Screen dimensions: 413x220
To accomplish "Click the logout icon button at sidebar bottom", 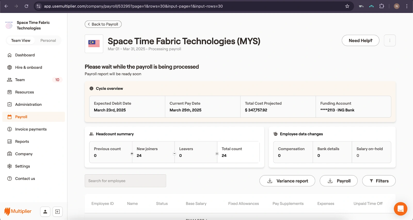I will click(x=58, y=212).
